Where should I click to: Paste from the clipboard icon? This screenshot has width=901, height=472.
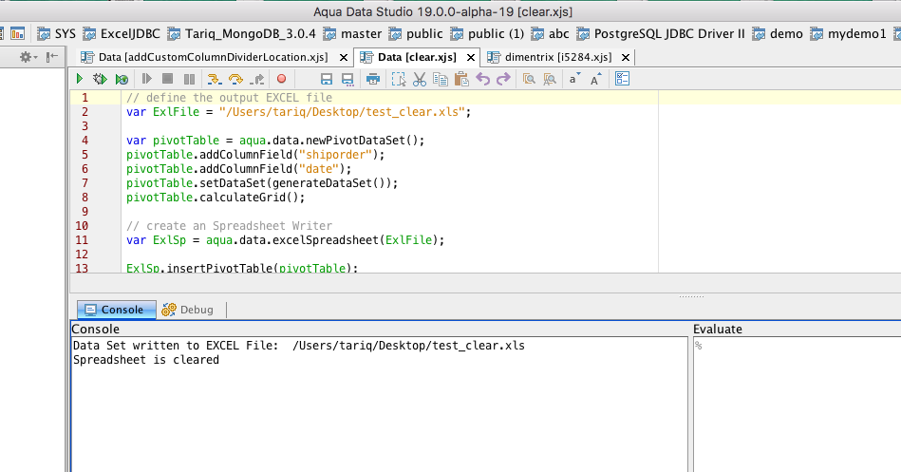[461, 80]
